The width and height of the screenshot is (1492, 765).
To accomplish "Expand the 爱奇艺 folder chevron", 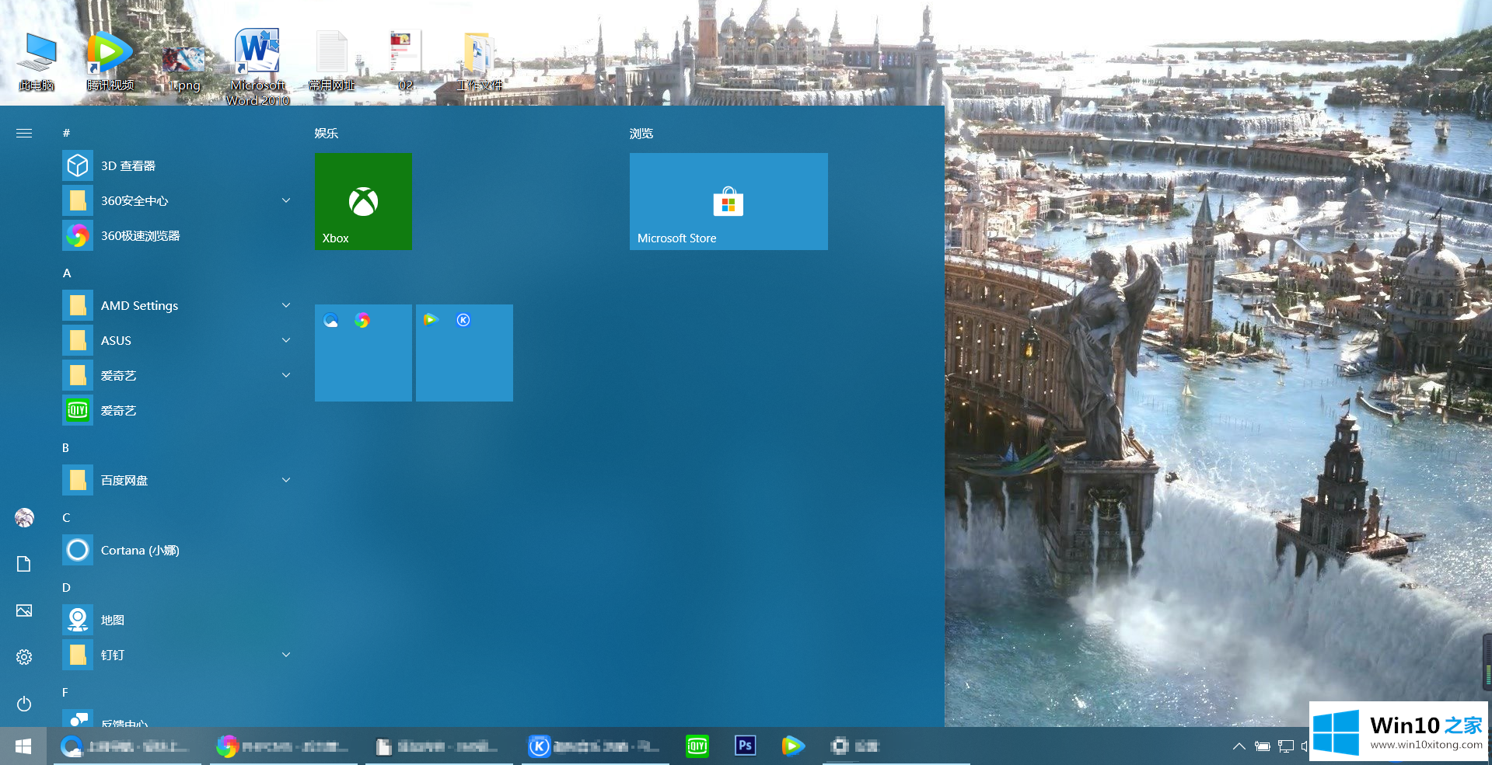I will [x=286, y=375].
